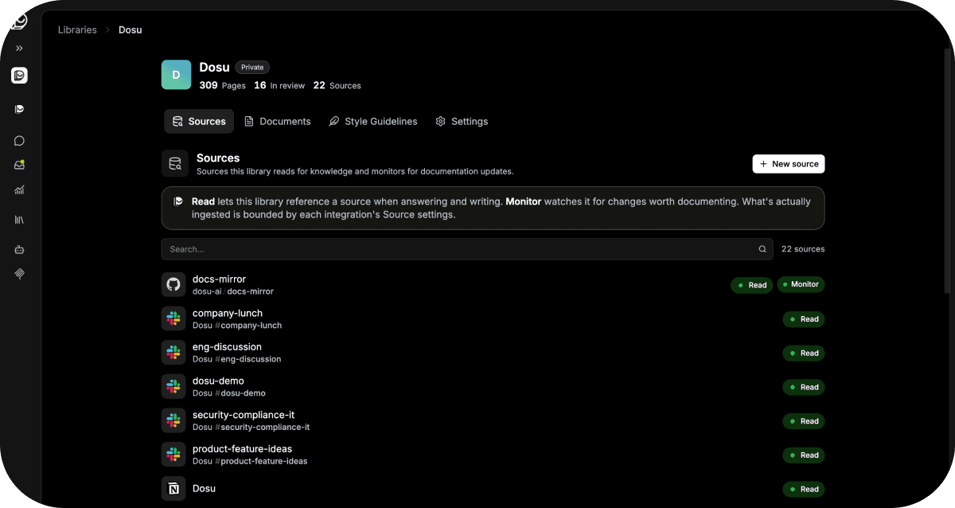Open the inbox icon with yellow notification dot
This screenshot has height=508, width=955.
19,166
